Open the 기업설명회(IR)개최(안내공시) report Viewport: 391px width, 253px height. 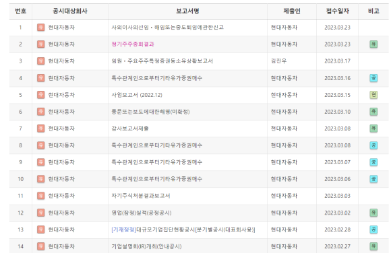click(x=146, y=246)
